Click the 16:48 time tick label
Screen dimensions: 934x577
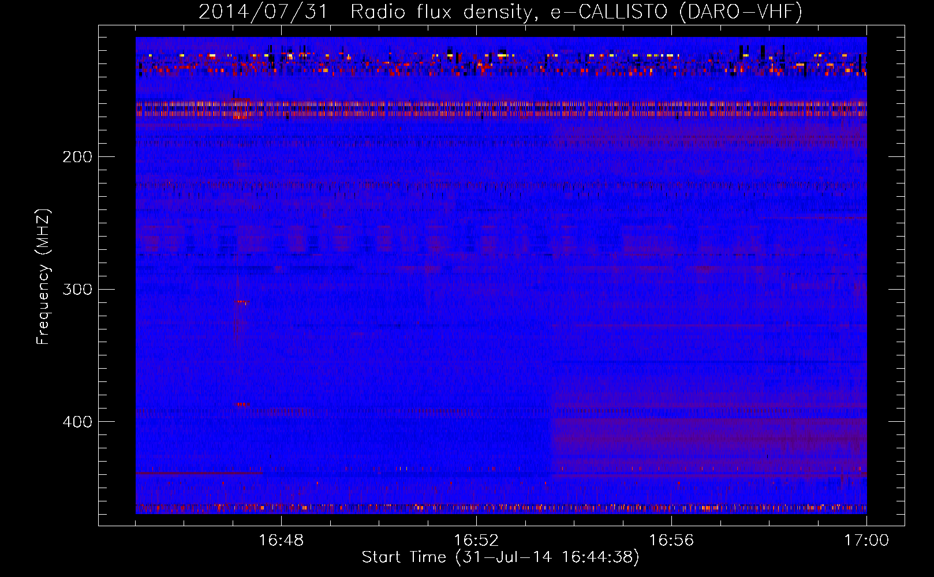coord(281,541)
